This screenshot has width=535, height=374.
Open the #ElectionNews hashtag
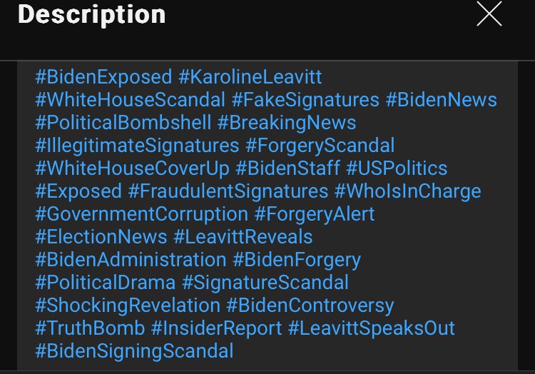click(101, 236)
